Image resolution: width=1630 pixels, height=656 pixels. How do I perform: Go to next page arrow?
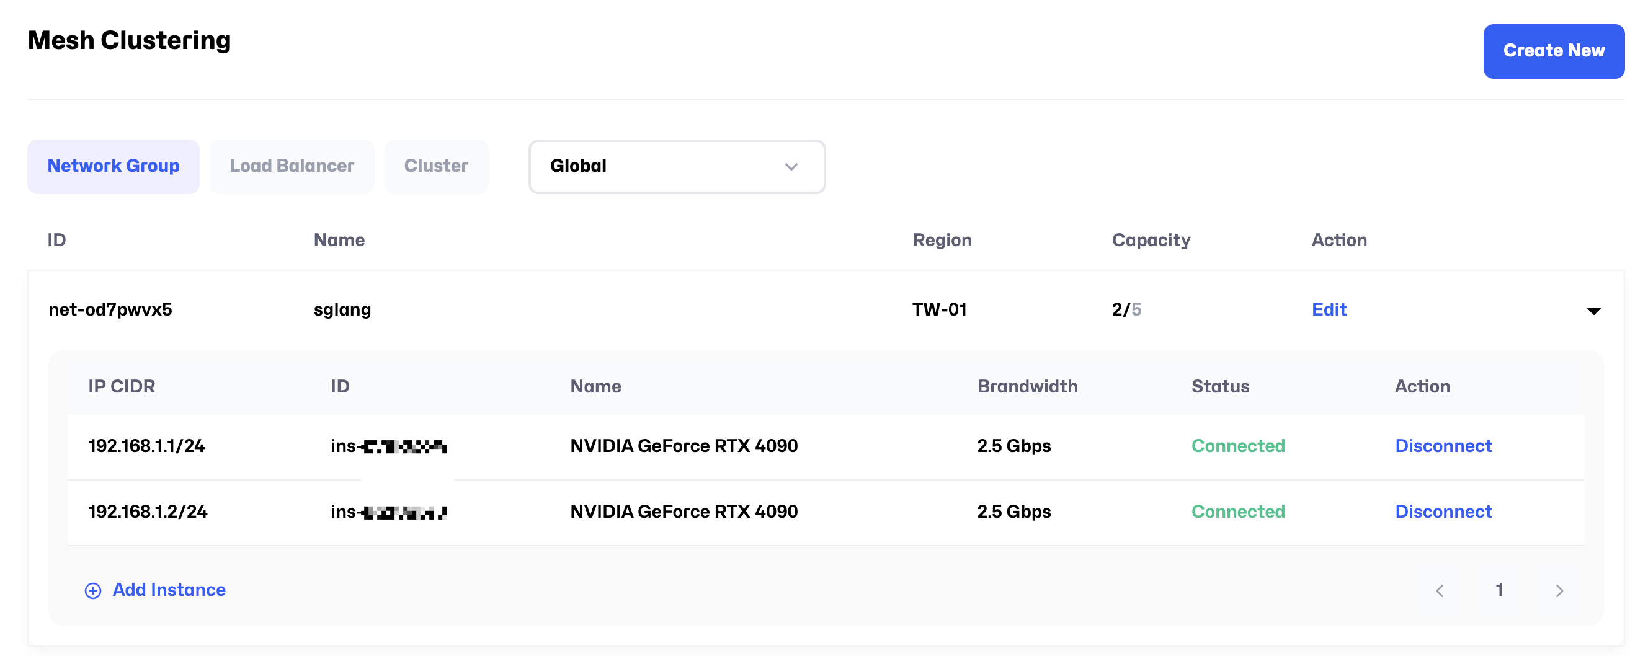[x=1559, y=590]
